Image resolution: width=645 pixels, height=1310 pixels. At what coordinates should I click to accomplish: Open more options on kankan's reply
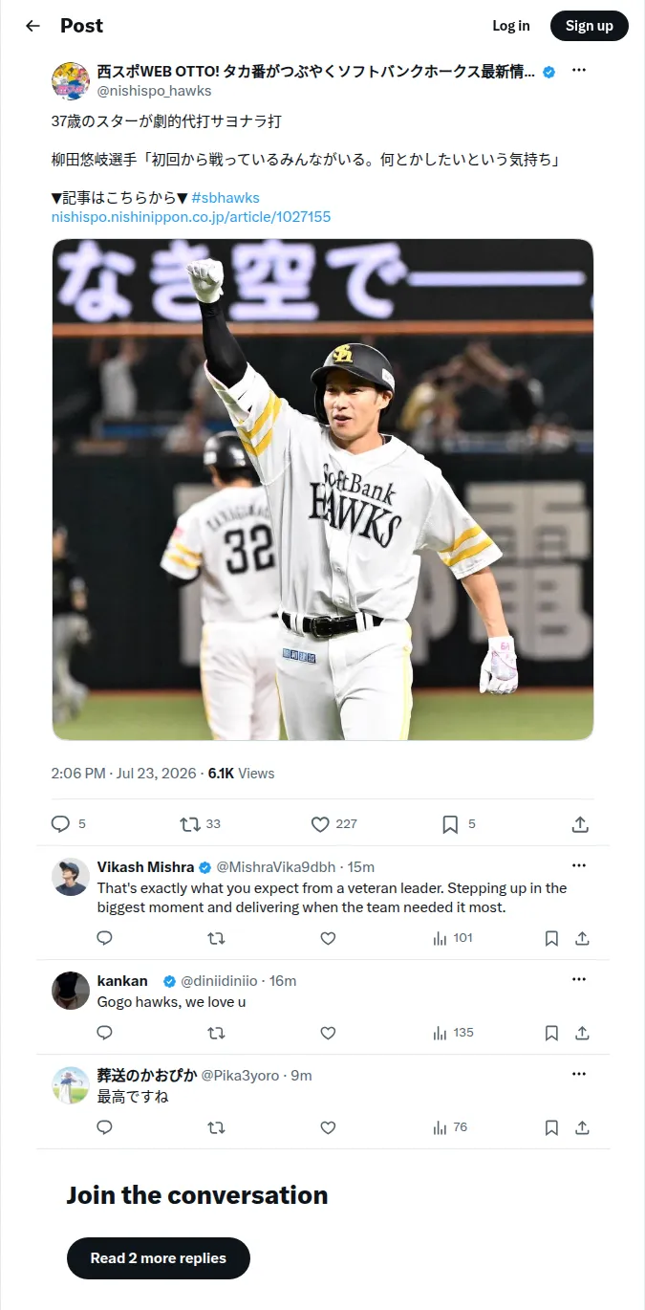click(579, 980)
